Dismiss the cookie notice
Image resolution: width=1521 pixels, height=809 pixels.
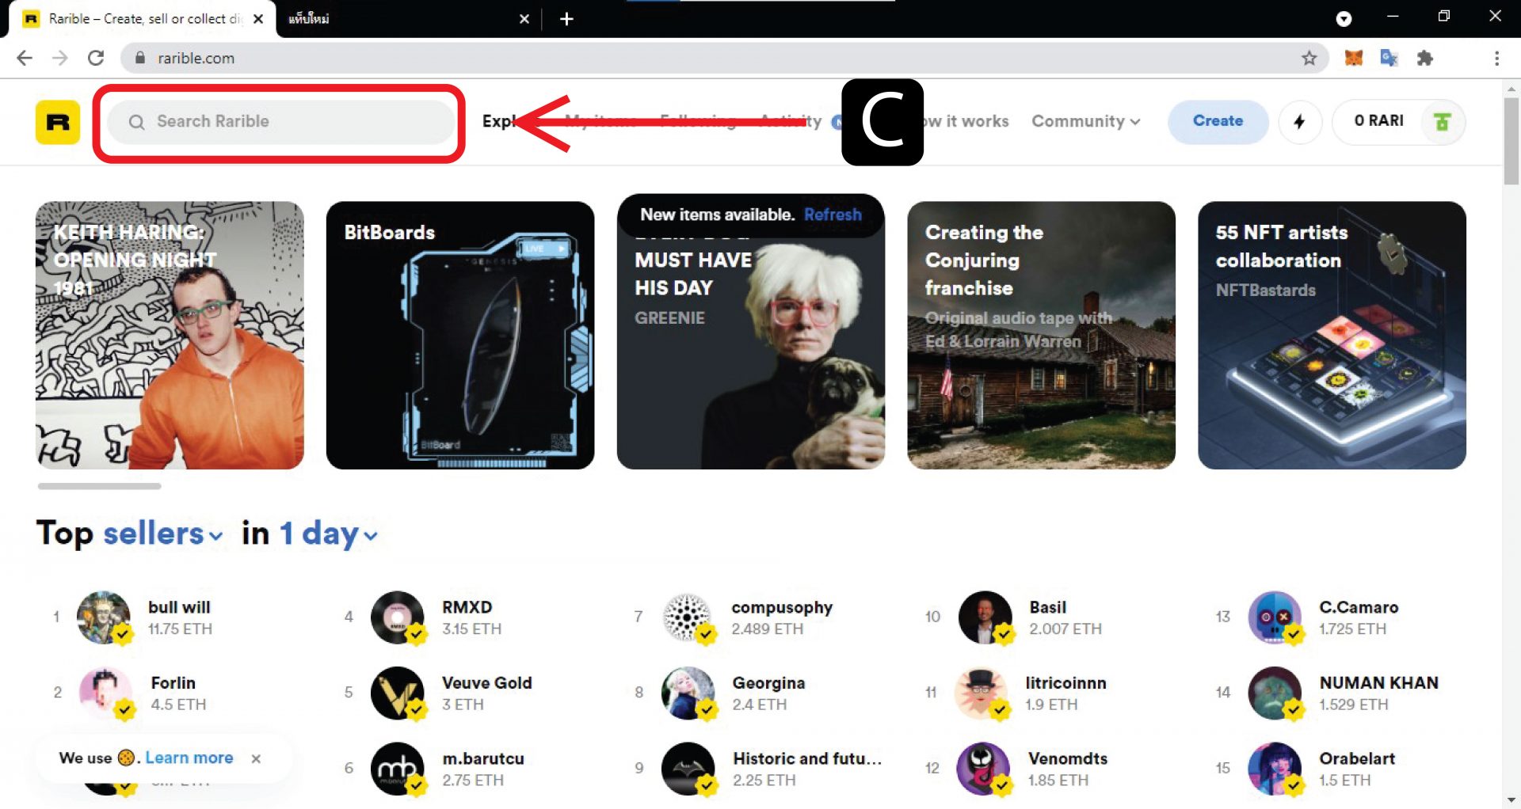click(256, 758)
